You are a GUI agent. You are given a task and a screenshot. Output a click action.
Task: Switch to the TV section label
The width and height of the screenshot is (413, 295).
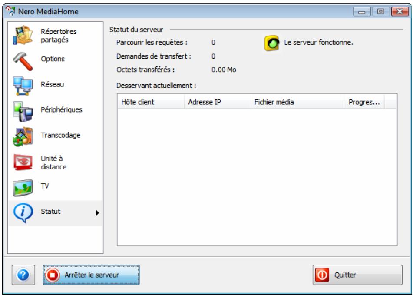45,186
